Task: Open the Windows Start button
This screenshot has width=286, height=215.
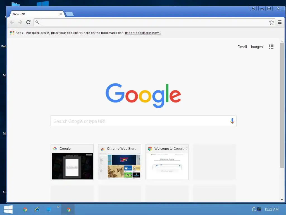Action: pos(8,209)
